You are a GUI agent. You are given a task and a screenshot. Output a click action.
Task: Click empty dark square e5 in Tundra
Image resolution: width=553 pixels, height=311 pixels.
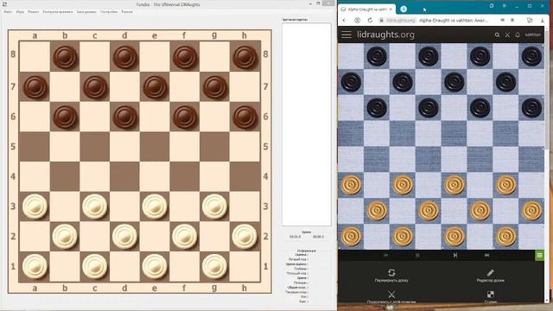pos(155,146)
